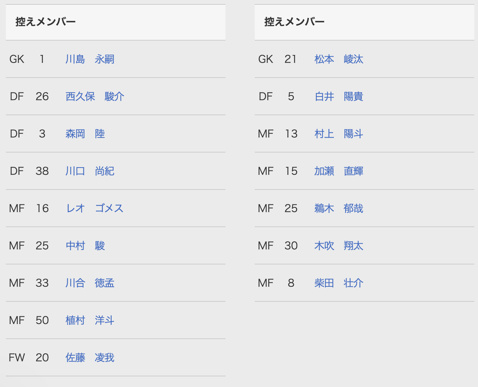This screenshot has width=478, height=387.
Task: Select 村上 陽斗 from substitutes
Action: point(339,134)
